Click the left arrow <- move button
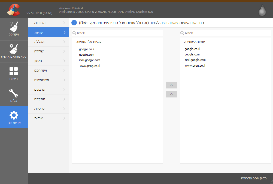Image resolution: width=273 pixels, height=184 pixels. pos(171,94)
